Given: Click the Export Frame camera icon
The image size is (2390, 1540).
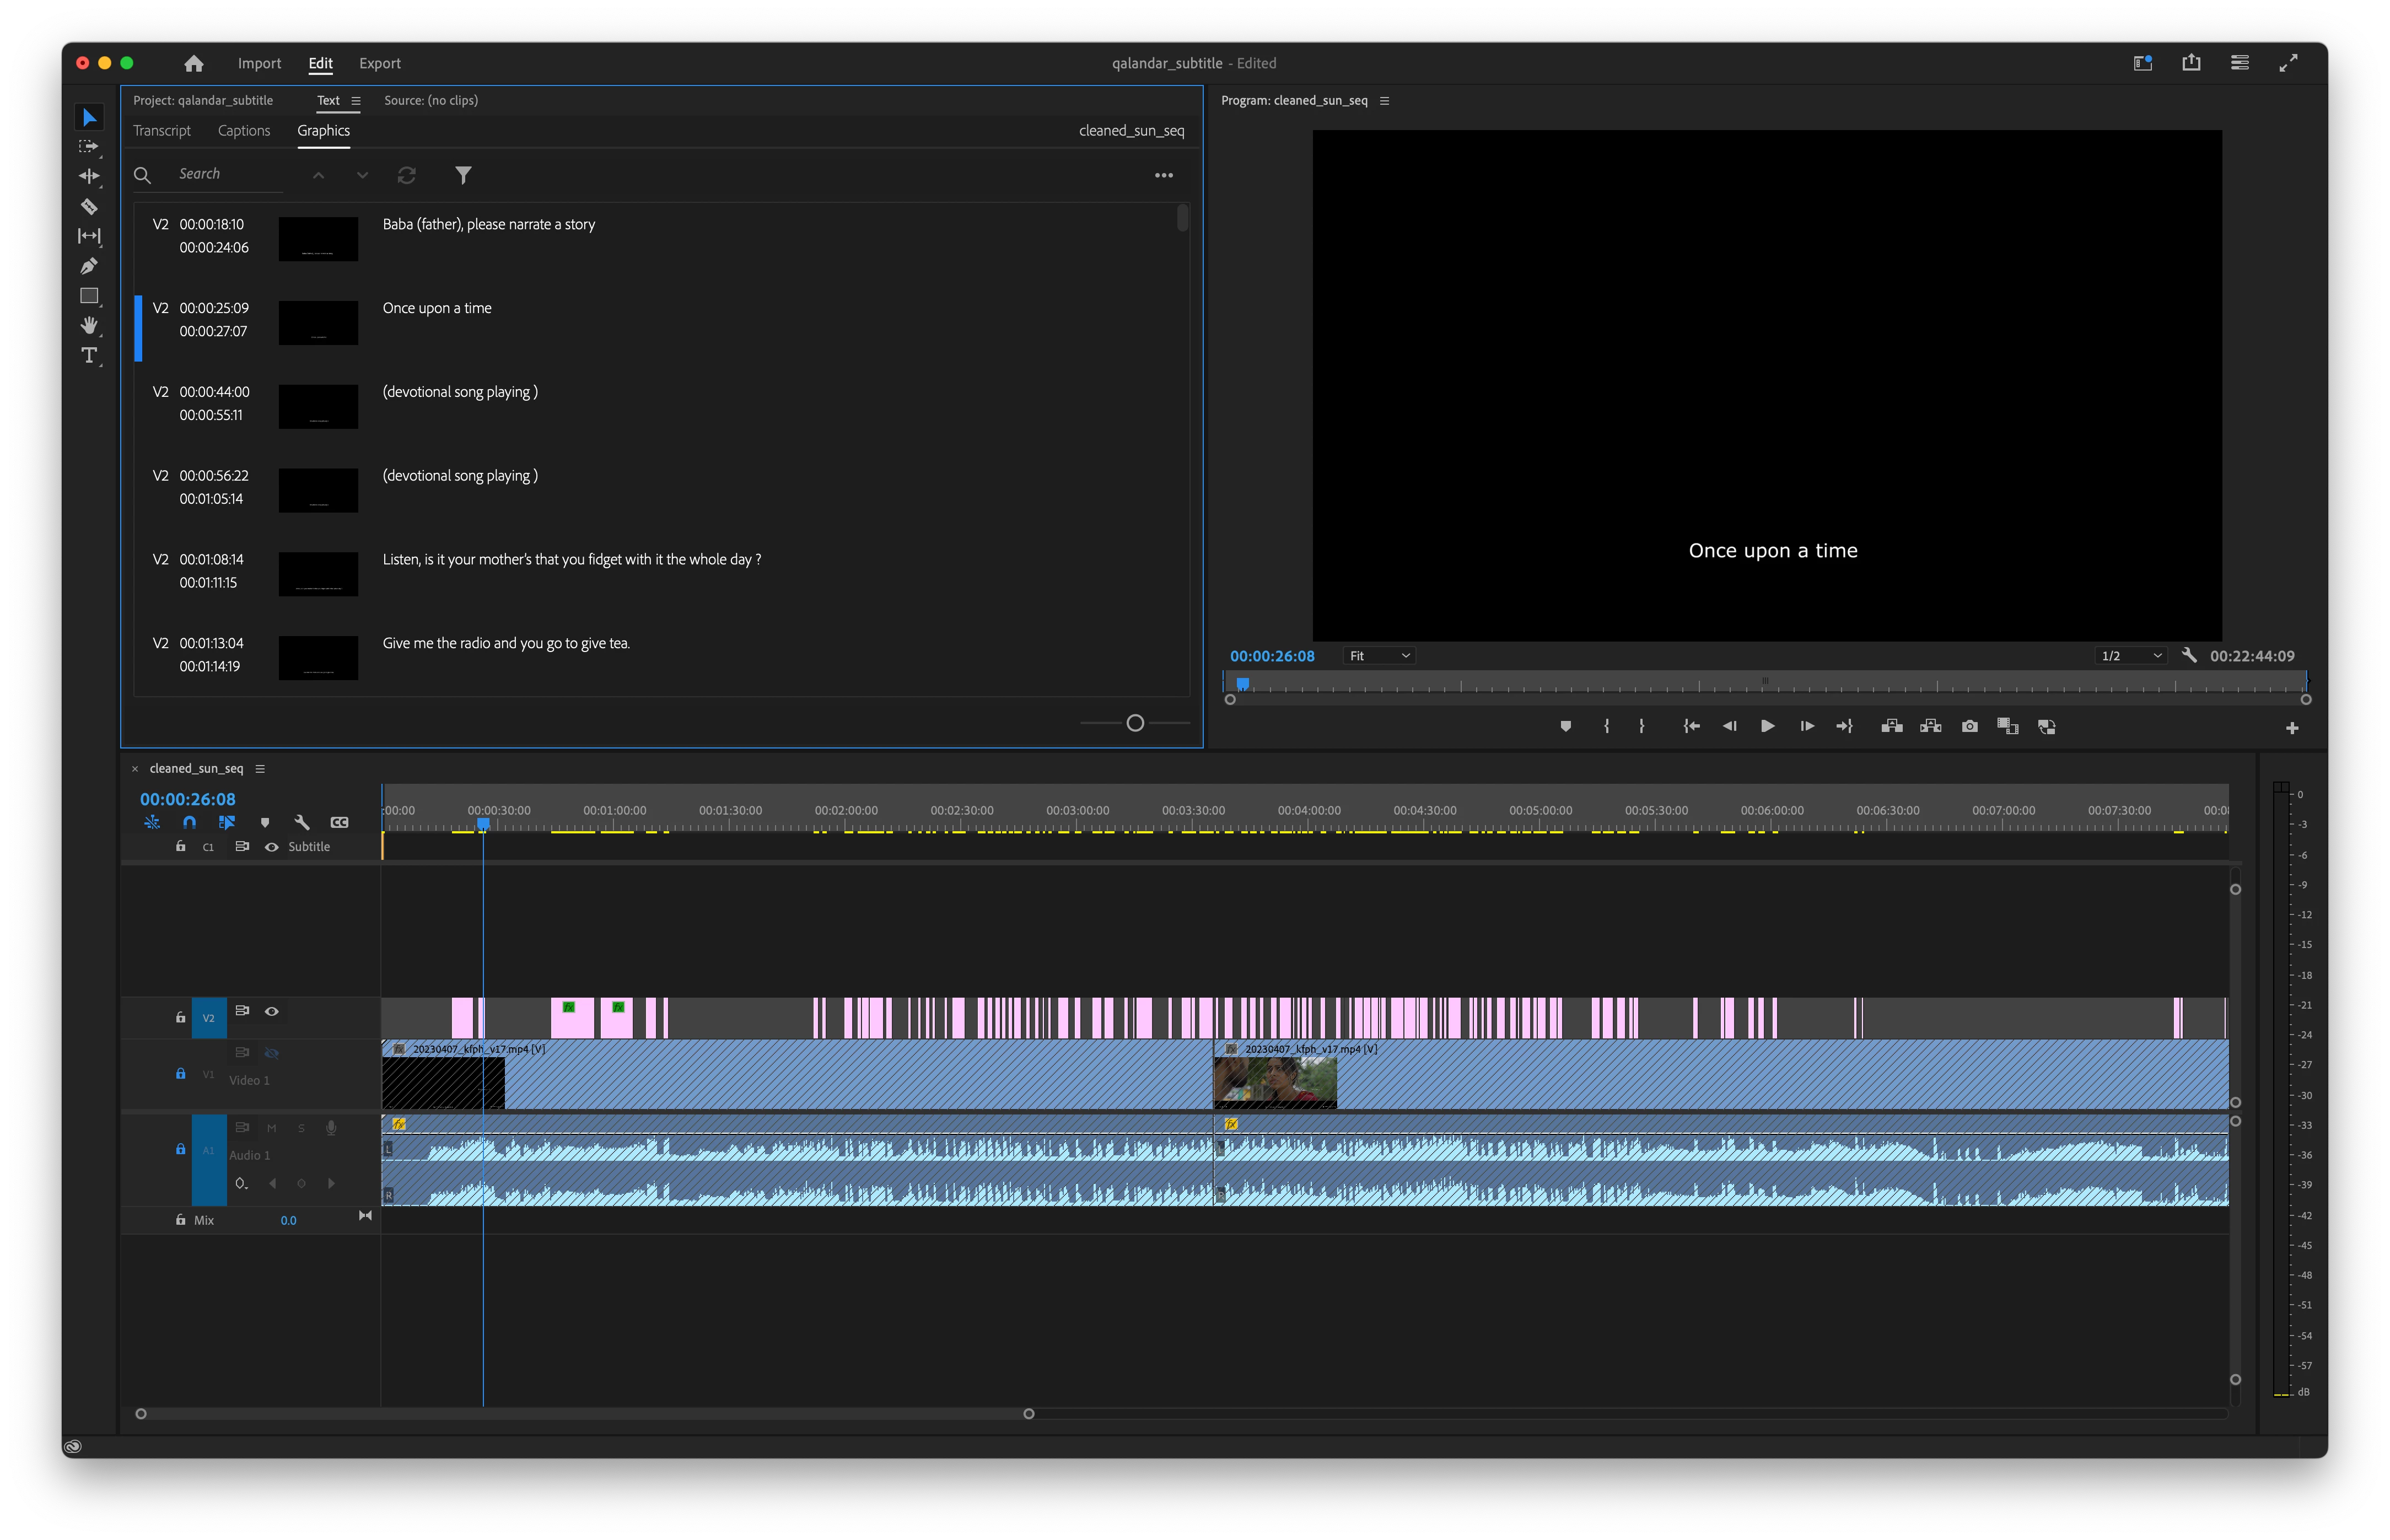Looking at the screenshot, I should [1969, 727].
